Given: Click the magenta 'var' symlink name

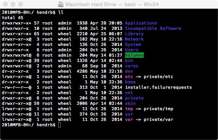Looking at the screenshot, I should [x=129, y=119].
